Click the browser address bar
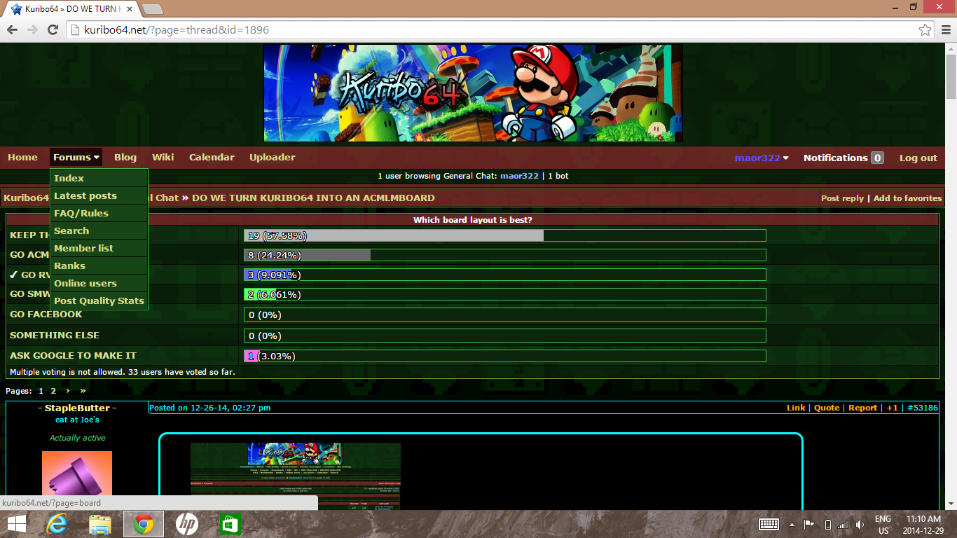This screenshot has width=957, height=538. point(490,30)
